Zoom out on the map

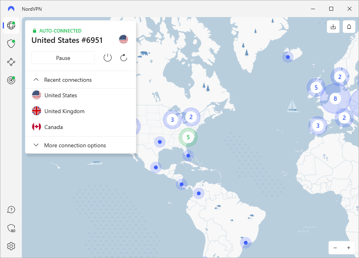tap(335, 247)
